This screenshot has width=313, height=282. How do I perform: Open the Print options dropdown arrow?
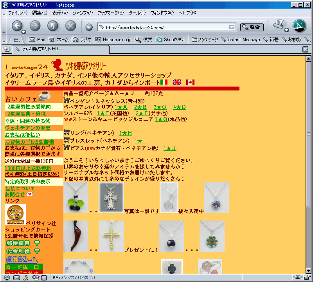286,30
